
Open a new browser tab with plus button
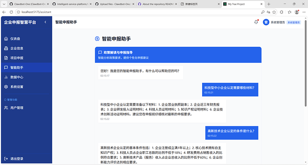tap(269, 4)
